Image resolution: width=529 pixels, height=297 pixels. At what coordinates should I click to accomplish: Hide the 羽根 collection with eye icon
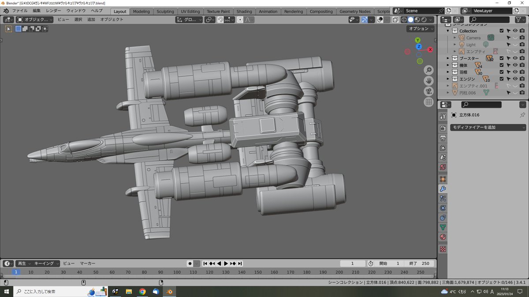pyautogui.click(x=515, y=72)
